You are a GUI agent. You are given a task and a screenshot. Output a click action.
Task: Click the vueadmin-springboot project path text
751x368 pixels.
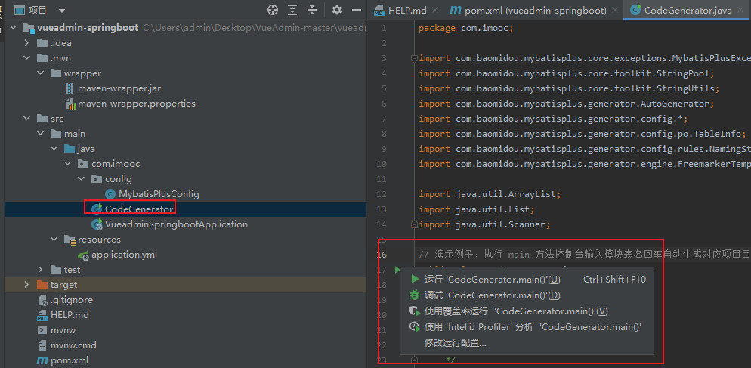[x=255, y=28]
